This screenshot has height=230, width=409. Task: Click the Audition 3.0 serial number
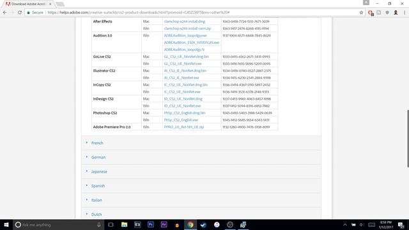pyautogui.click(x=247, y=36)
